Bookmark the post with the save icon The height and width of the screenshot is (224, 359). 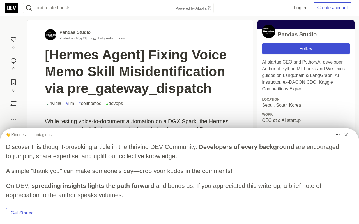[x=13, y=82]
